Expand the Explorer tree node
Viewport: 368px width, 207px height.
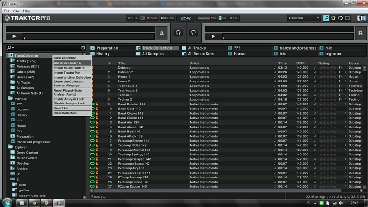click(11, 147)
